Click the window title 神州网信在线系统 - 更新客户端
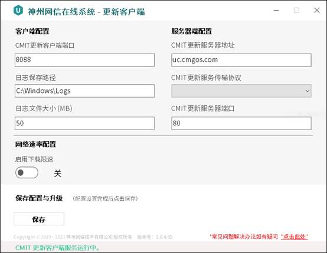327x253 pixels. coord(86,12)
